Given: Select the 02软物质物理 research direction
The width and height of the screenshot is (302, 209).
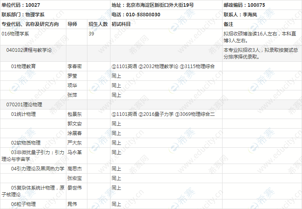Looking at the screenshot, I should 25,143.
